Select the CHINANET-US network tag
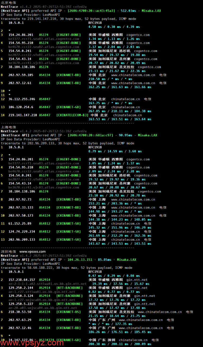 [x=68, y=312]
